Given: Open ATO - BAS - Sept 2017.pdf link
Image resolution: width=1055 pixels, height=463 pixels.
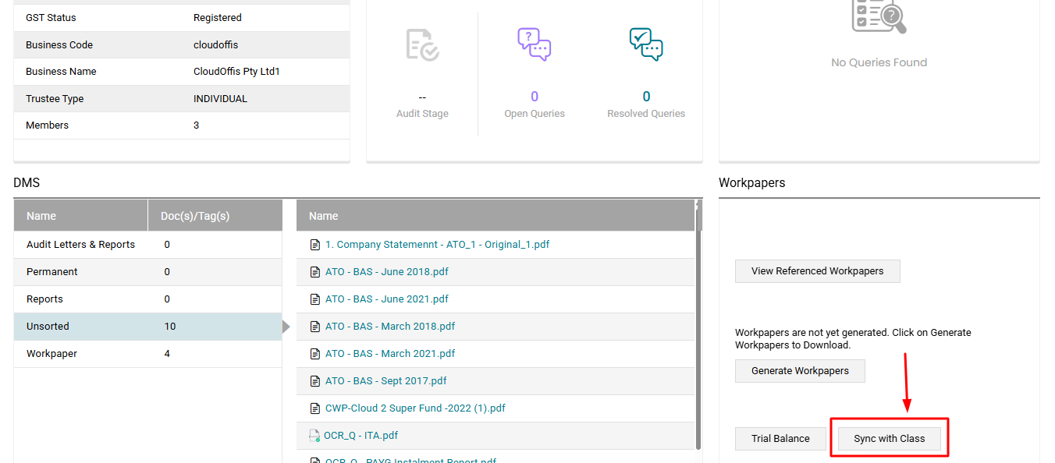Looking at the screenshot, I should [x=385, y=381].
